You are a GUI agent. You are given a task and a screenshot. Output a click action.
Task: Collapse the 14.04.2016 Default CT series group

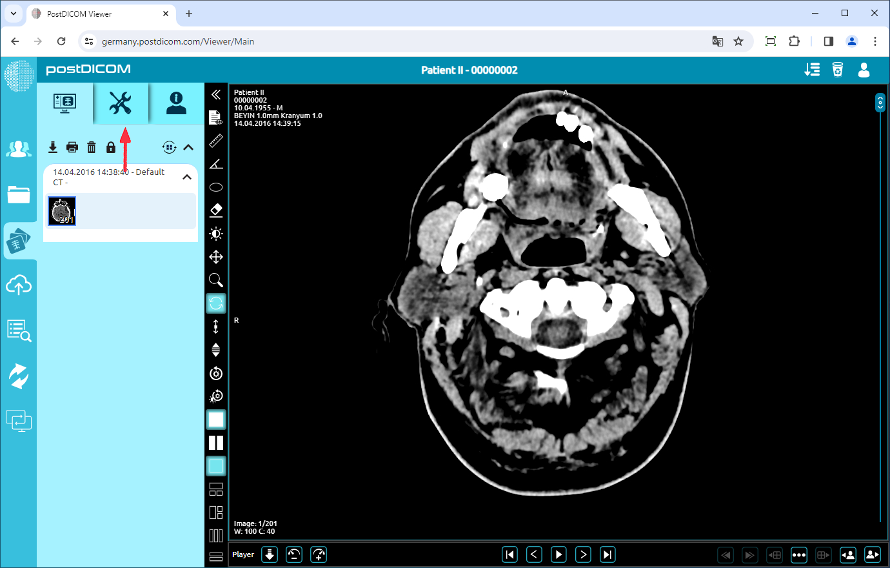coord(187,177)
